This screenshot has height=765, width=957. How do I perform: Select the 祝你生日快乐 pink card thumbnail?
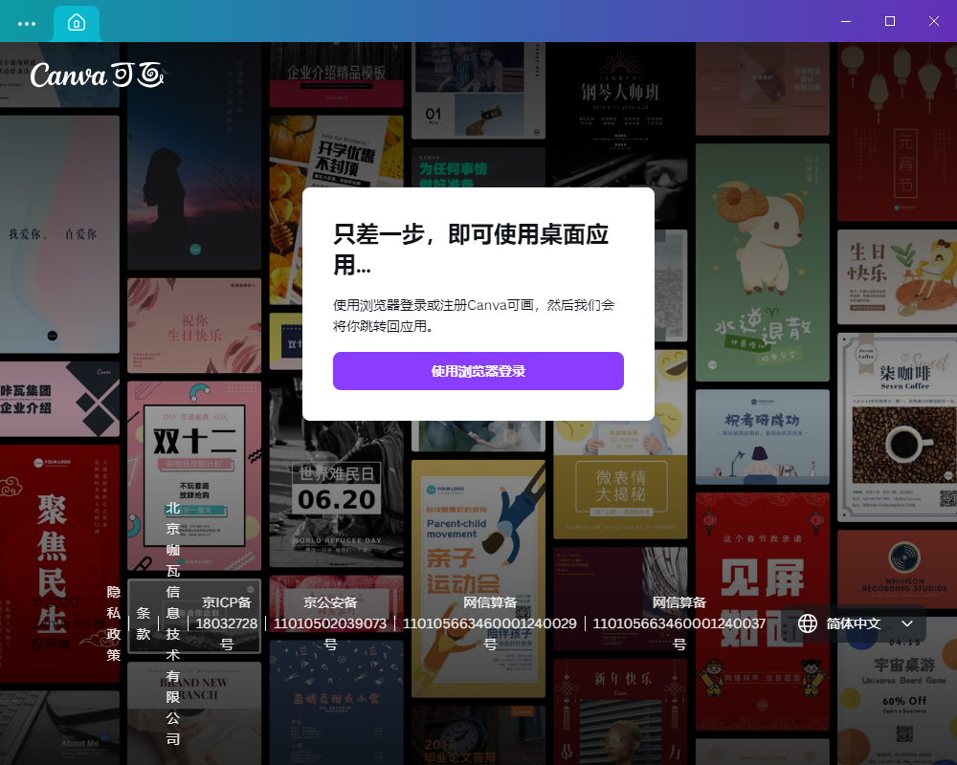point(194,326)
